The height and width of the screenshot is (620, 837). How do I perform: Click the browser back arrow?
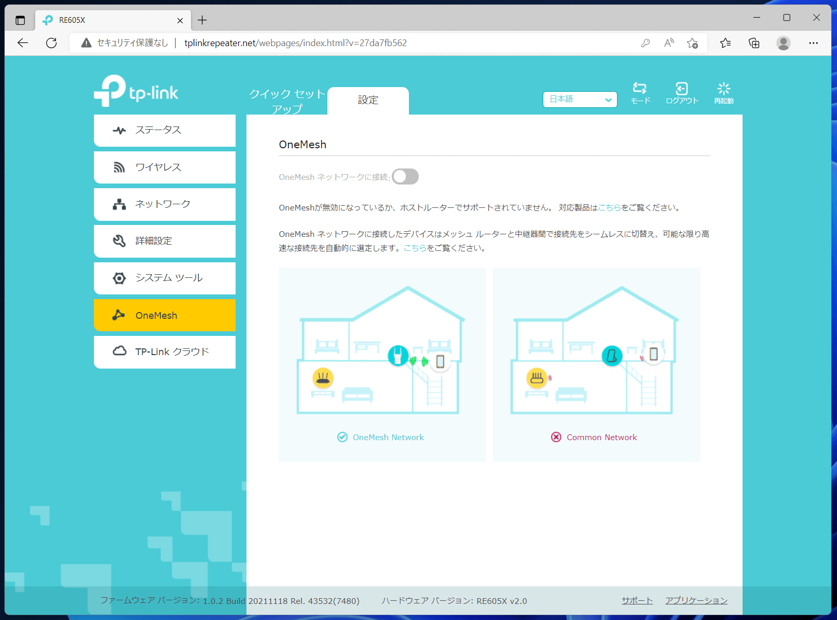tap(23, 43)
